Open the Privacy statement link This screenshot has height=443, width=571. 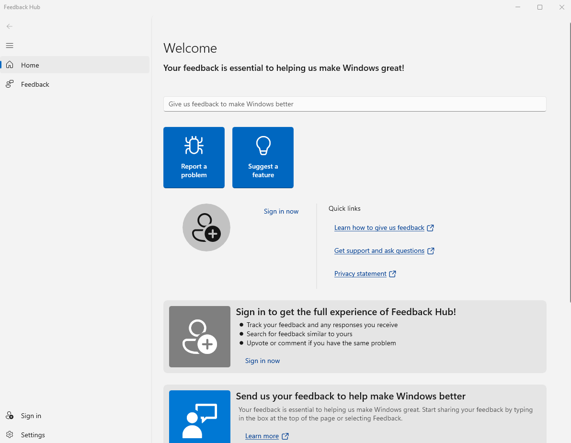click(360, 273)
